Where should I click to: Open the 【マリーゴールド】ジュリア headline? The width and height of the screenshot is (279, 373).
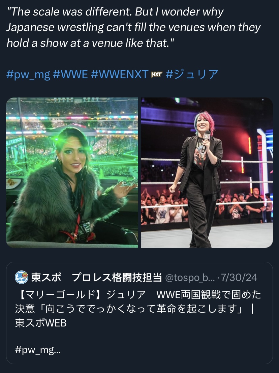click(80, 294)
